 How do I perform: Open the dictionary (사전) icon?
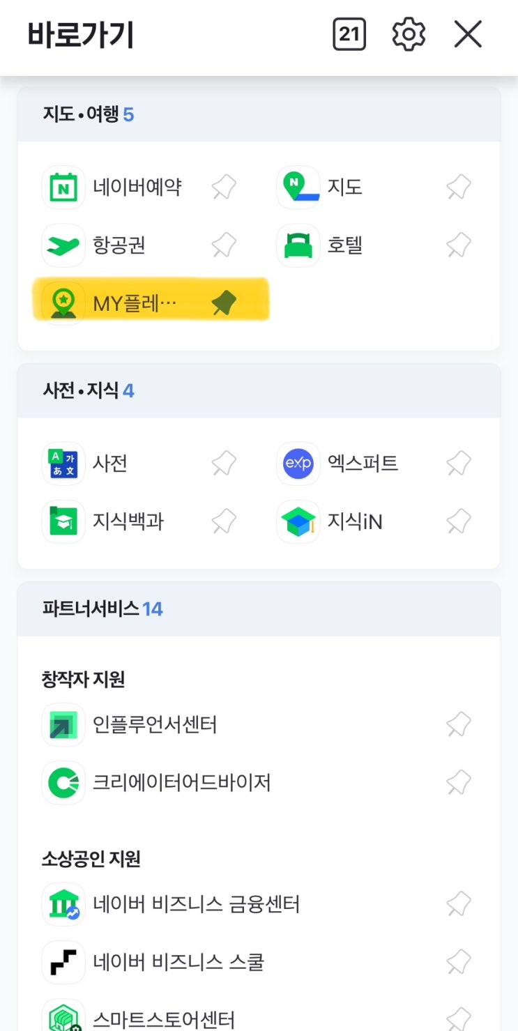(63, 464)
